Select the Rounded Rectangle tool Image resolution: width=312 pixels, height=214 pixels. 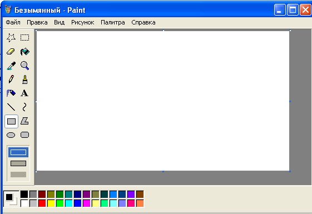(x=24, y=135)
